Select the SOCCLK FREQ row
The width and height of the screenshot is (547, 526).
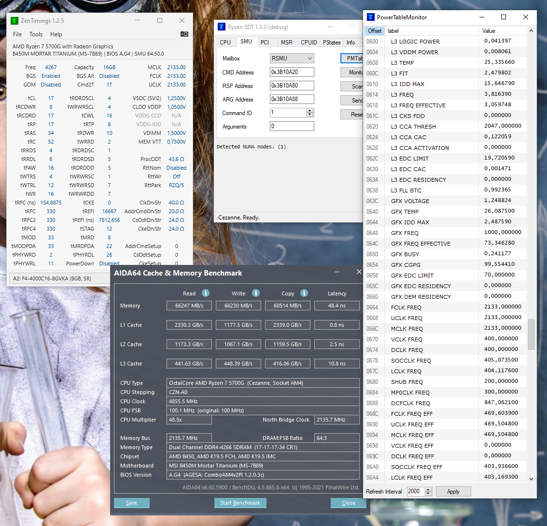click(x=446, y=361)
